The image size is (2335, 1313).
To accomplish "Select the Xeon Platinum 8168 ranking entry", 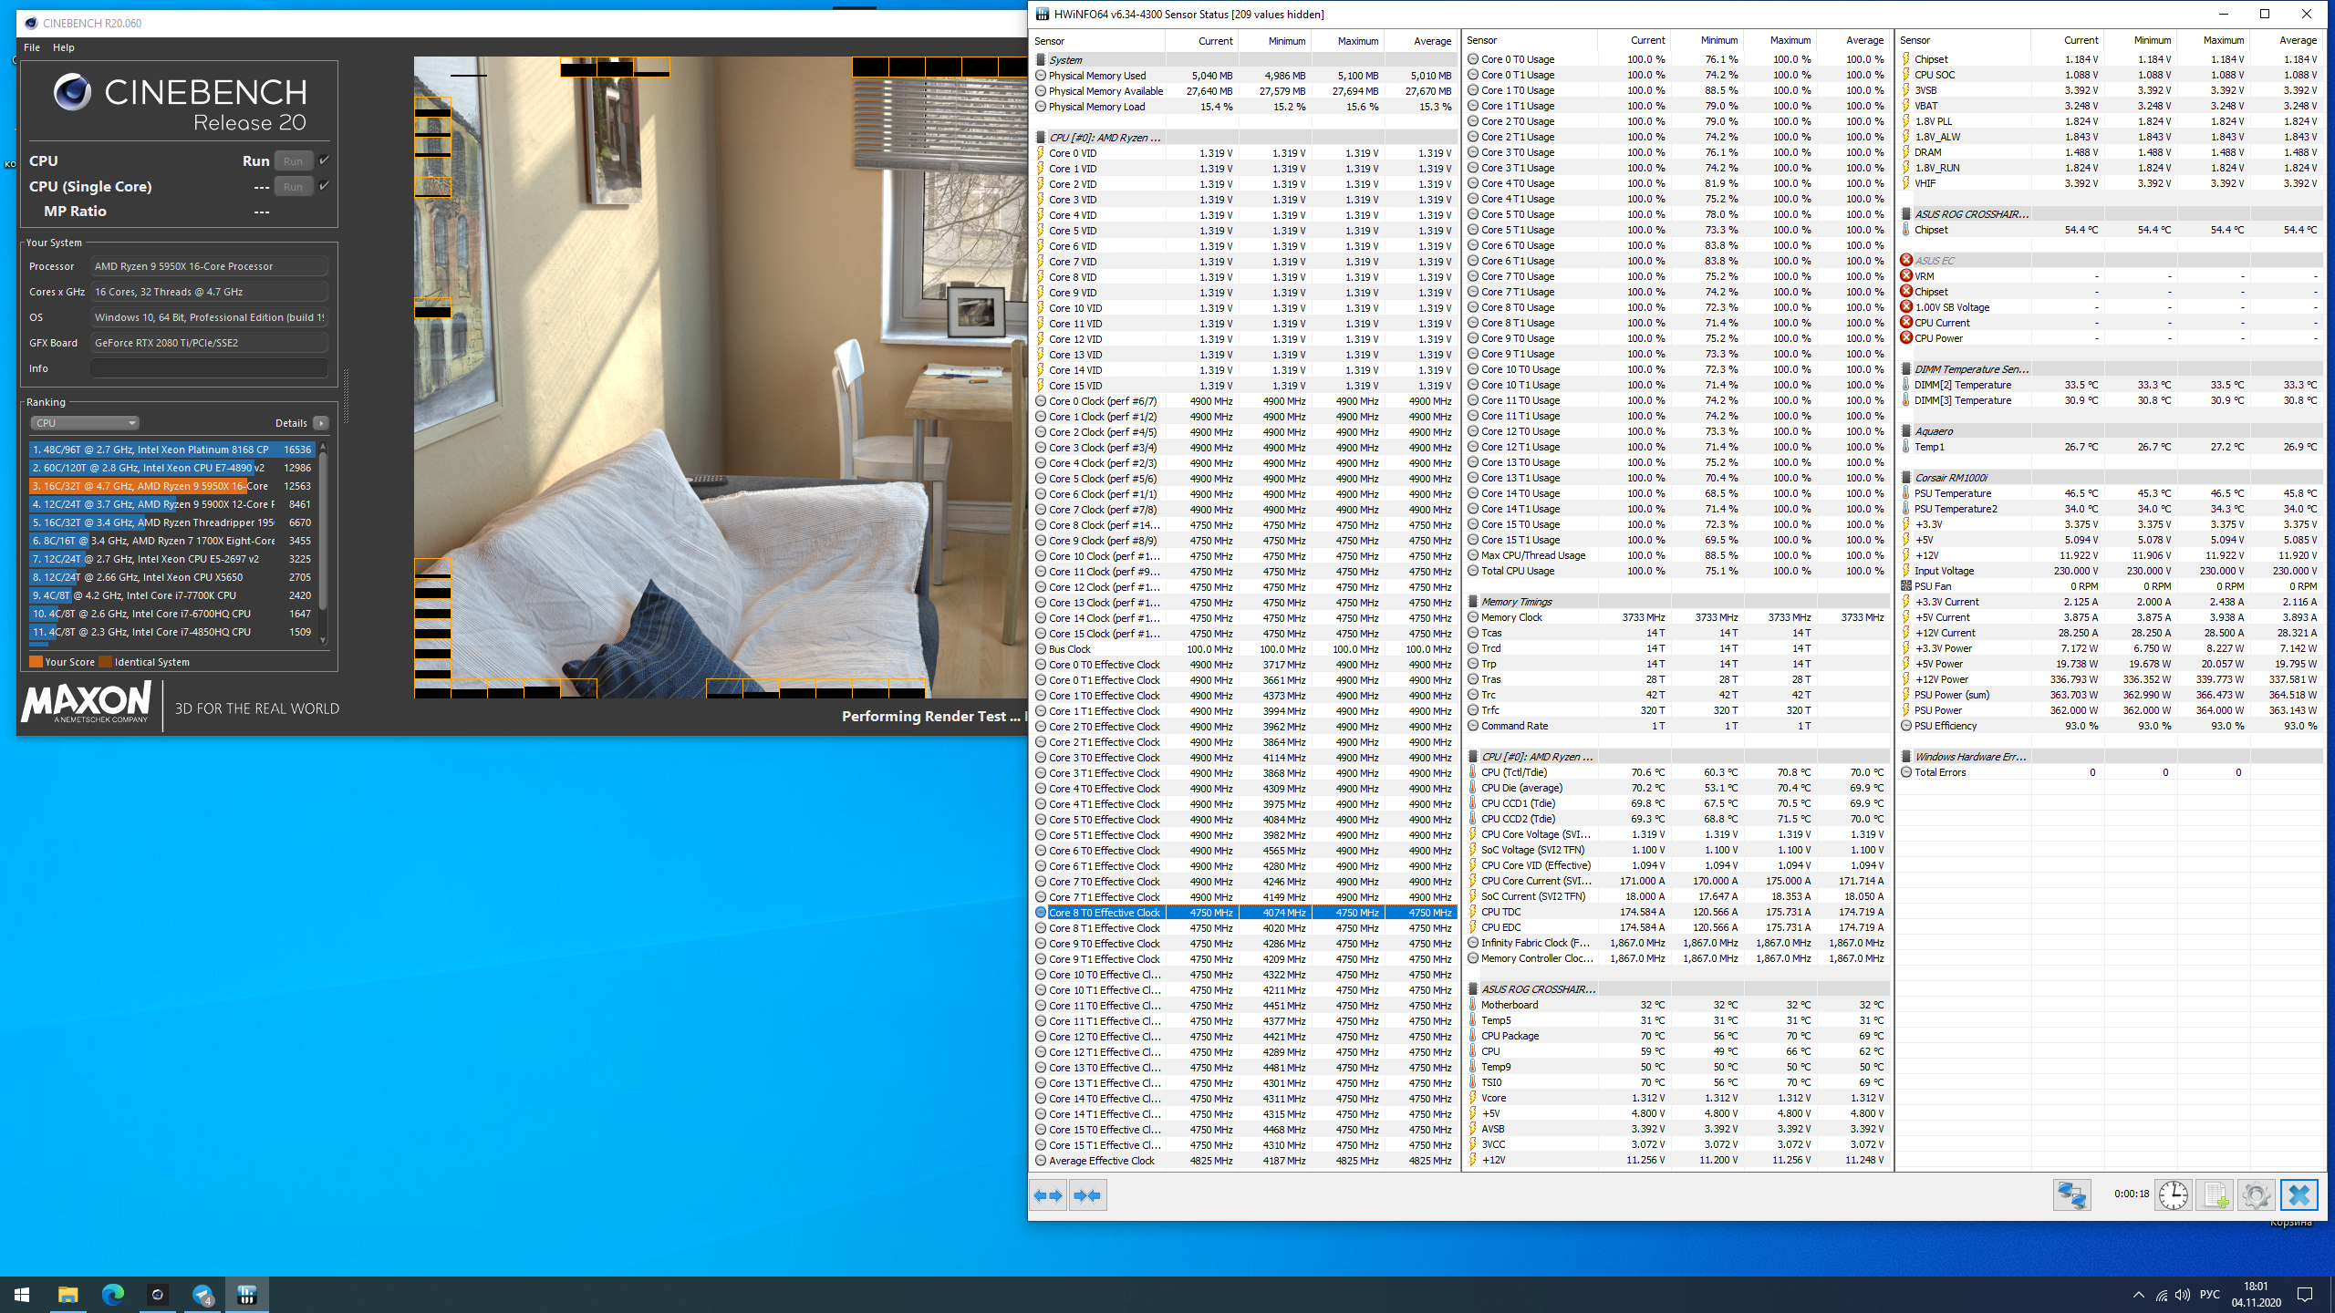I will (171, 450).
